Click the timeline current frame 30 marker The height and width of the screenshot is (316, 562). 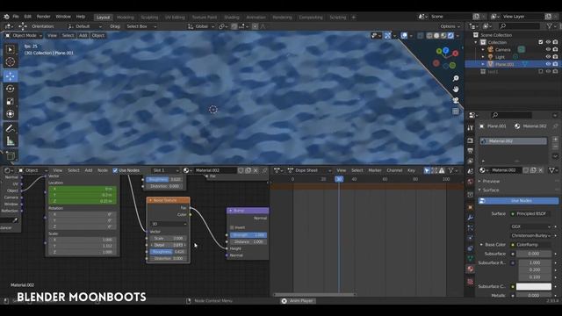tap(339, 179)
